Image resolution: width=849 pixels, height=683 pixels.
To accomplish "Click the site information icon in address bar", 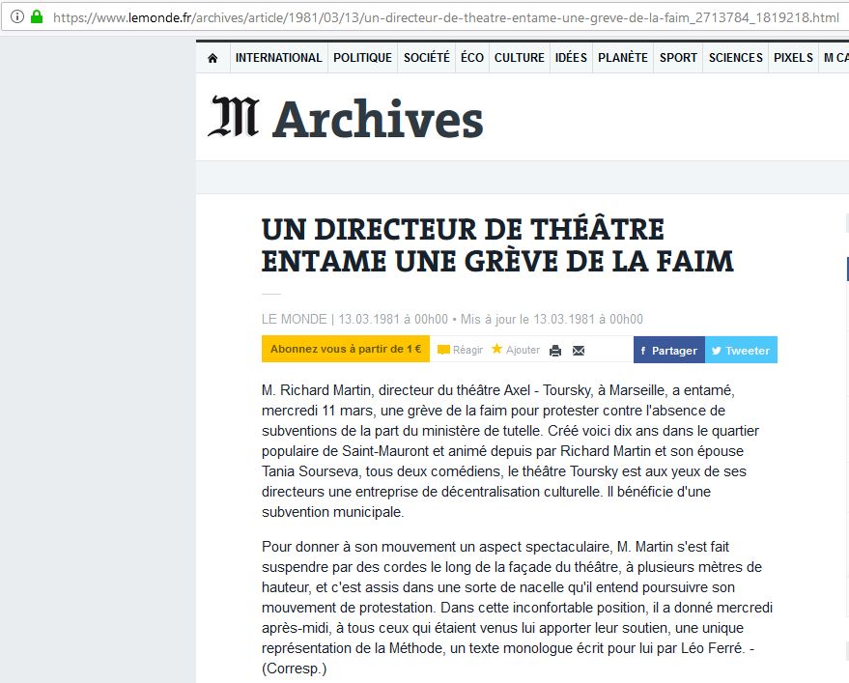I will 17,17.
